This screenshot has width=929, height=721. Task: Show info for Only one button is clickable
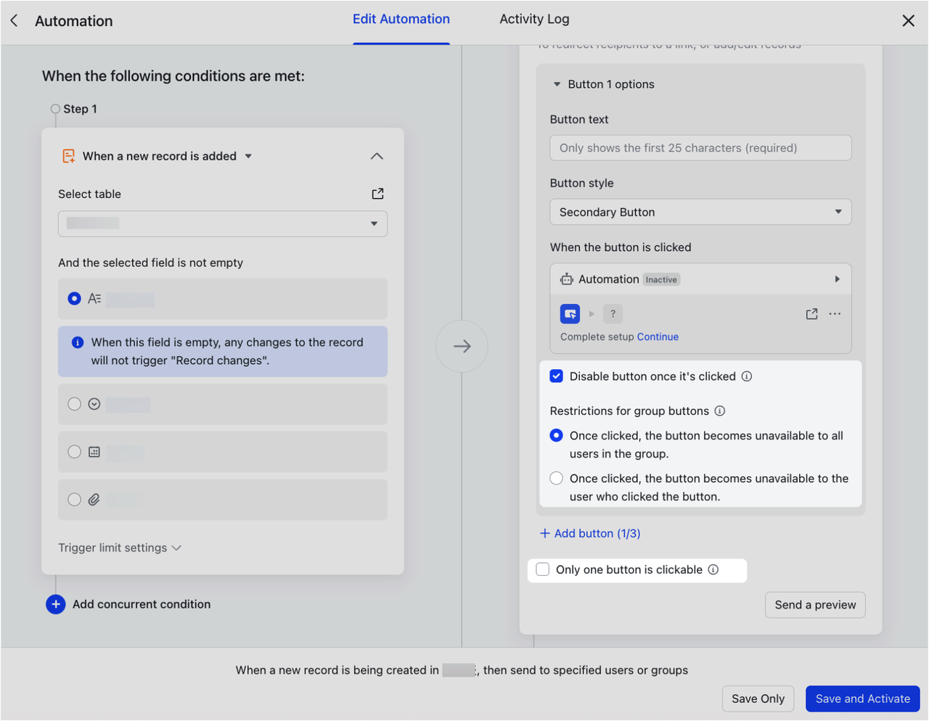coord(713,570)
